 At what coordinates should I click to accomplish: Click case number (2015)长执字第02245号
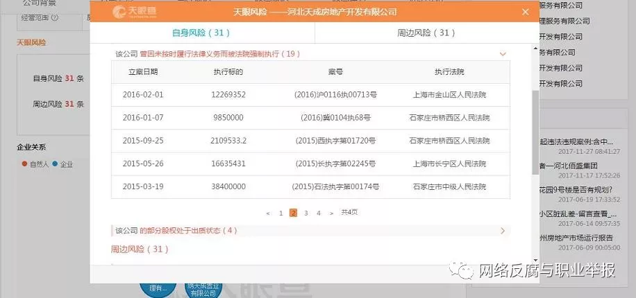click(x=335, y=164)
